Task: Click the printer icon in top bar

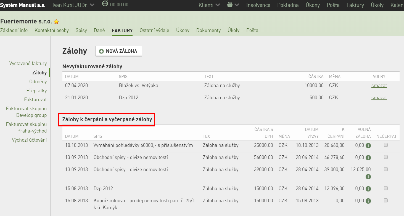Action: 230,5
